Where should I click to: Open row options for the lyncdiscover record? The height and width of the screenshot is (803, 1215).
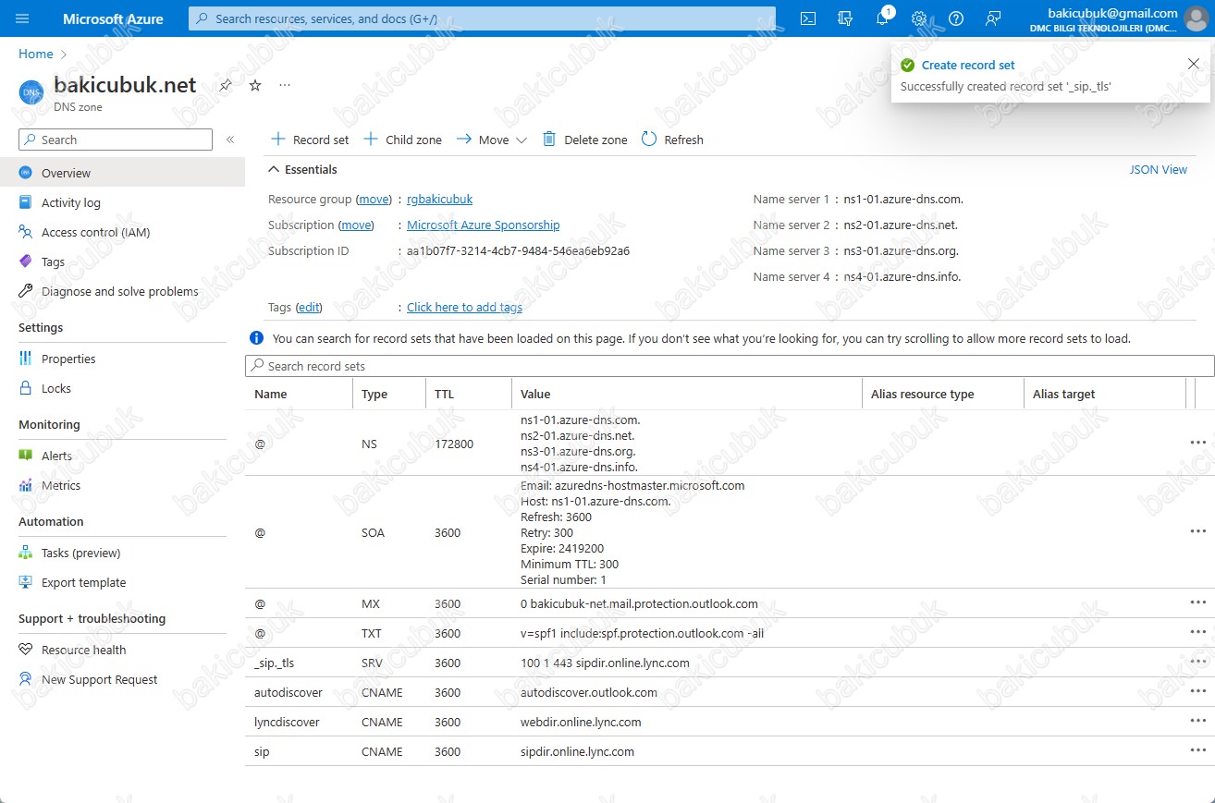pyautogui.click(x=1198, y=721)
